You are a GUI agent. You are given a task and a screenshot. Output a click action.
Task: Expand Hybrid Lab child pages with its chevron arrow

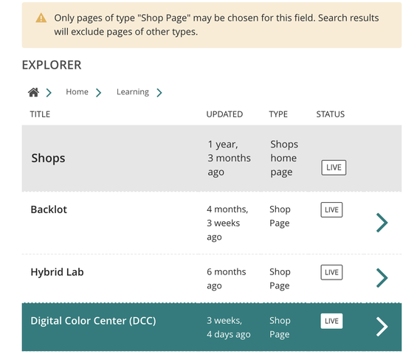[382, 278]
